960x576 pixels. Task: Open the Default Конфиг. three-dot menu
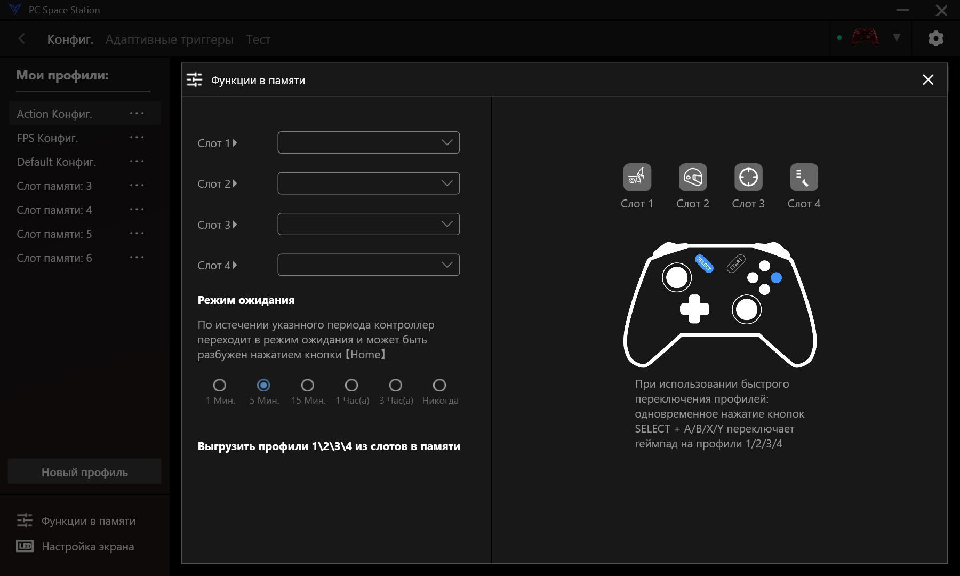coord(137,161)
